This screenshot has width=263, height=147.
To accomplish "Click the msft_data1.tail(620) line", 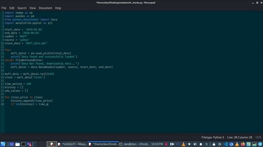I will pyautogui.click(x=30, y=74).
